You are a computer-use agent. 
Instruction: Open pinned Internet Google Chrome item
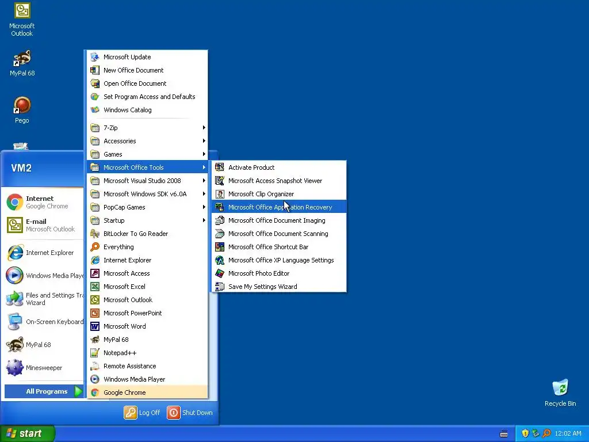pos(44,202)
